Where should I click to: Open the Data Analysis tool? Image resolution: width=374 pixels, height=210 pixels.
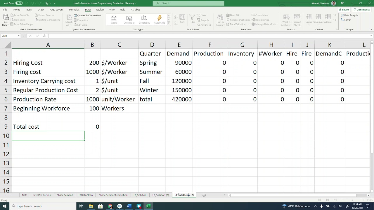pos(349,15)
